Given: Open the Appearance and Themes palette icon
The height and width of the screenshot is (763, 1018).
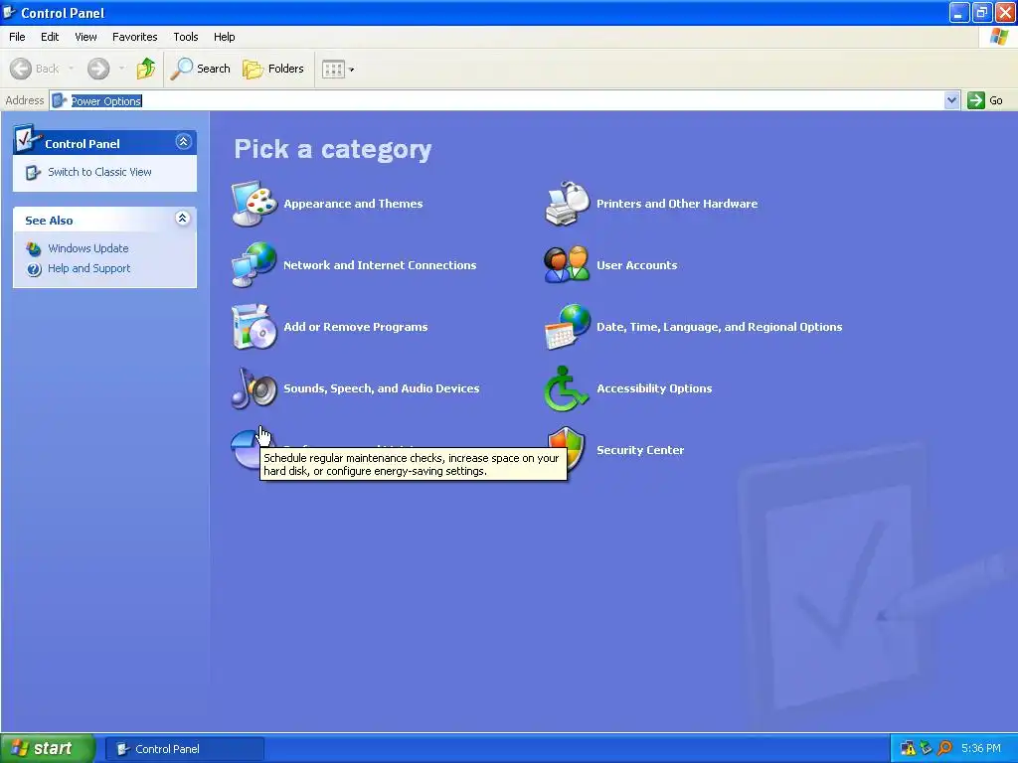Looking at the screenshot, I should [x=254, y=204].
